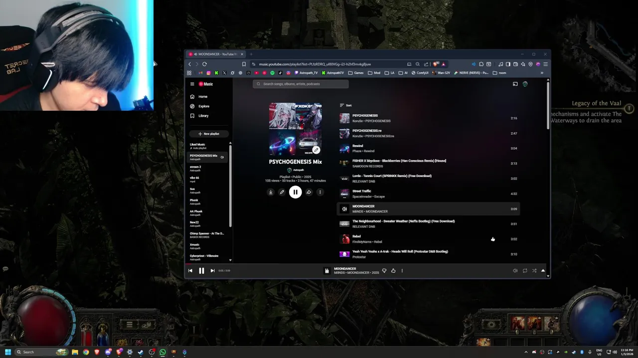Collapse the YouTube Music hamburger guide menu
The image size is (638, 358).
(x=192, y=84)
